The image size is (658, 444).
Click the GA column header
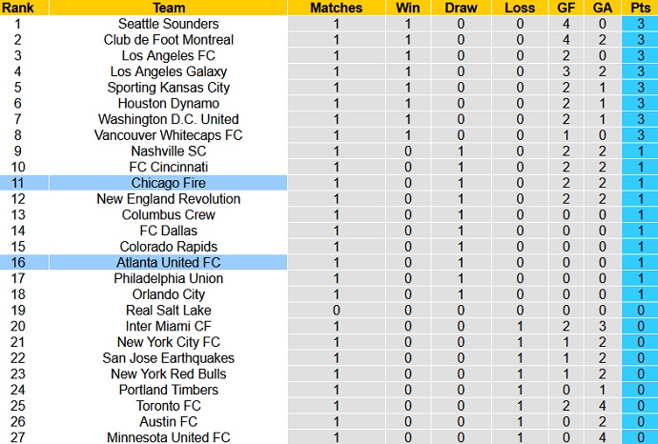pyautogui.click(x=602, y=8)
